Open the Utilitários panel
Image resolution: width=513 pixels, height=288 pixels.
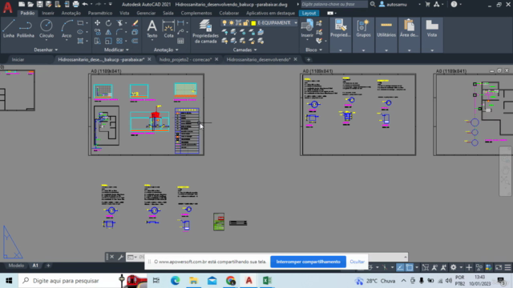coord(386,34)
